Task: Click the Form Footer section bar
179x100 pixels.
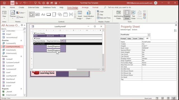Action: [68, 44]
